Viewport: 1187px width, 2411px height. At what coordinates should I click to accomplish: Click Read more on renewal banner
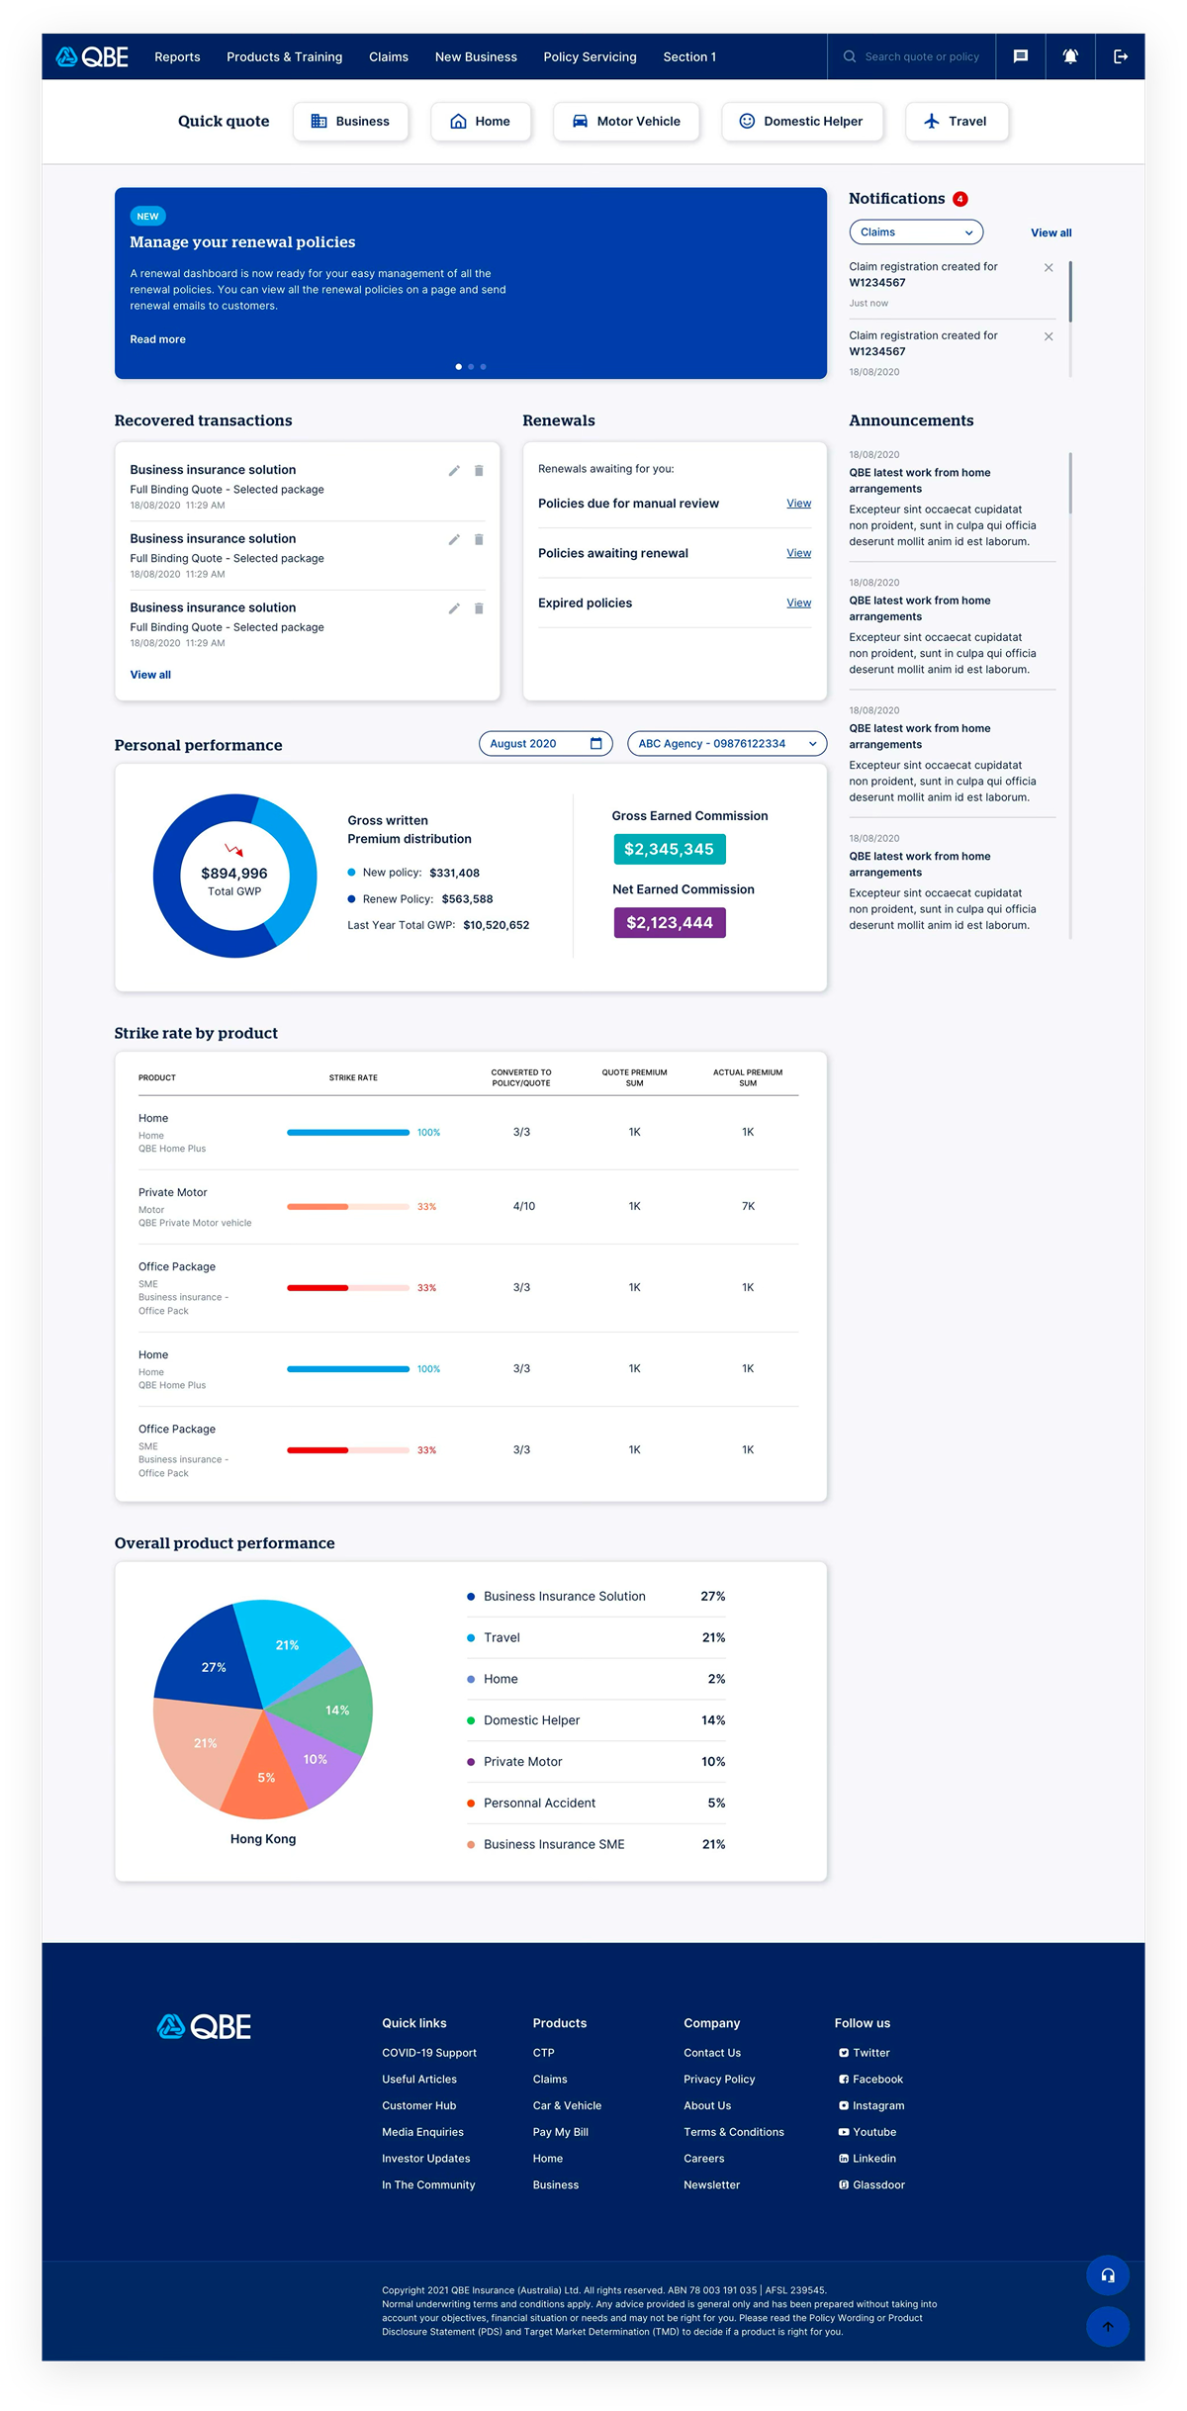157,339
